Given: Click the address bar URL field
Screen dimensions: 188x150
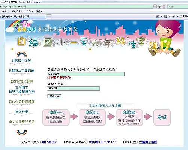Looking at the screenshot, I should pos(77,6).
